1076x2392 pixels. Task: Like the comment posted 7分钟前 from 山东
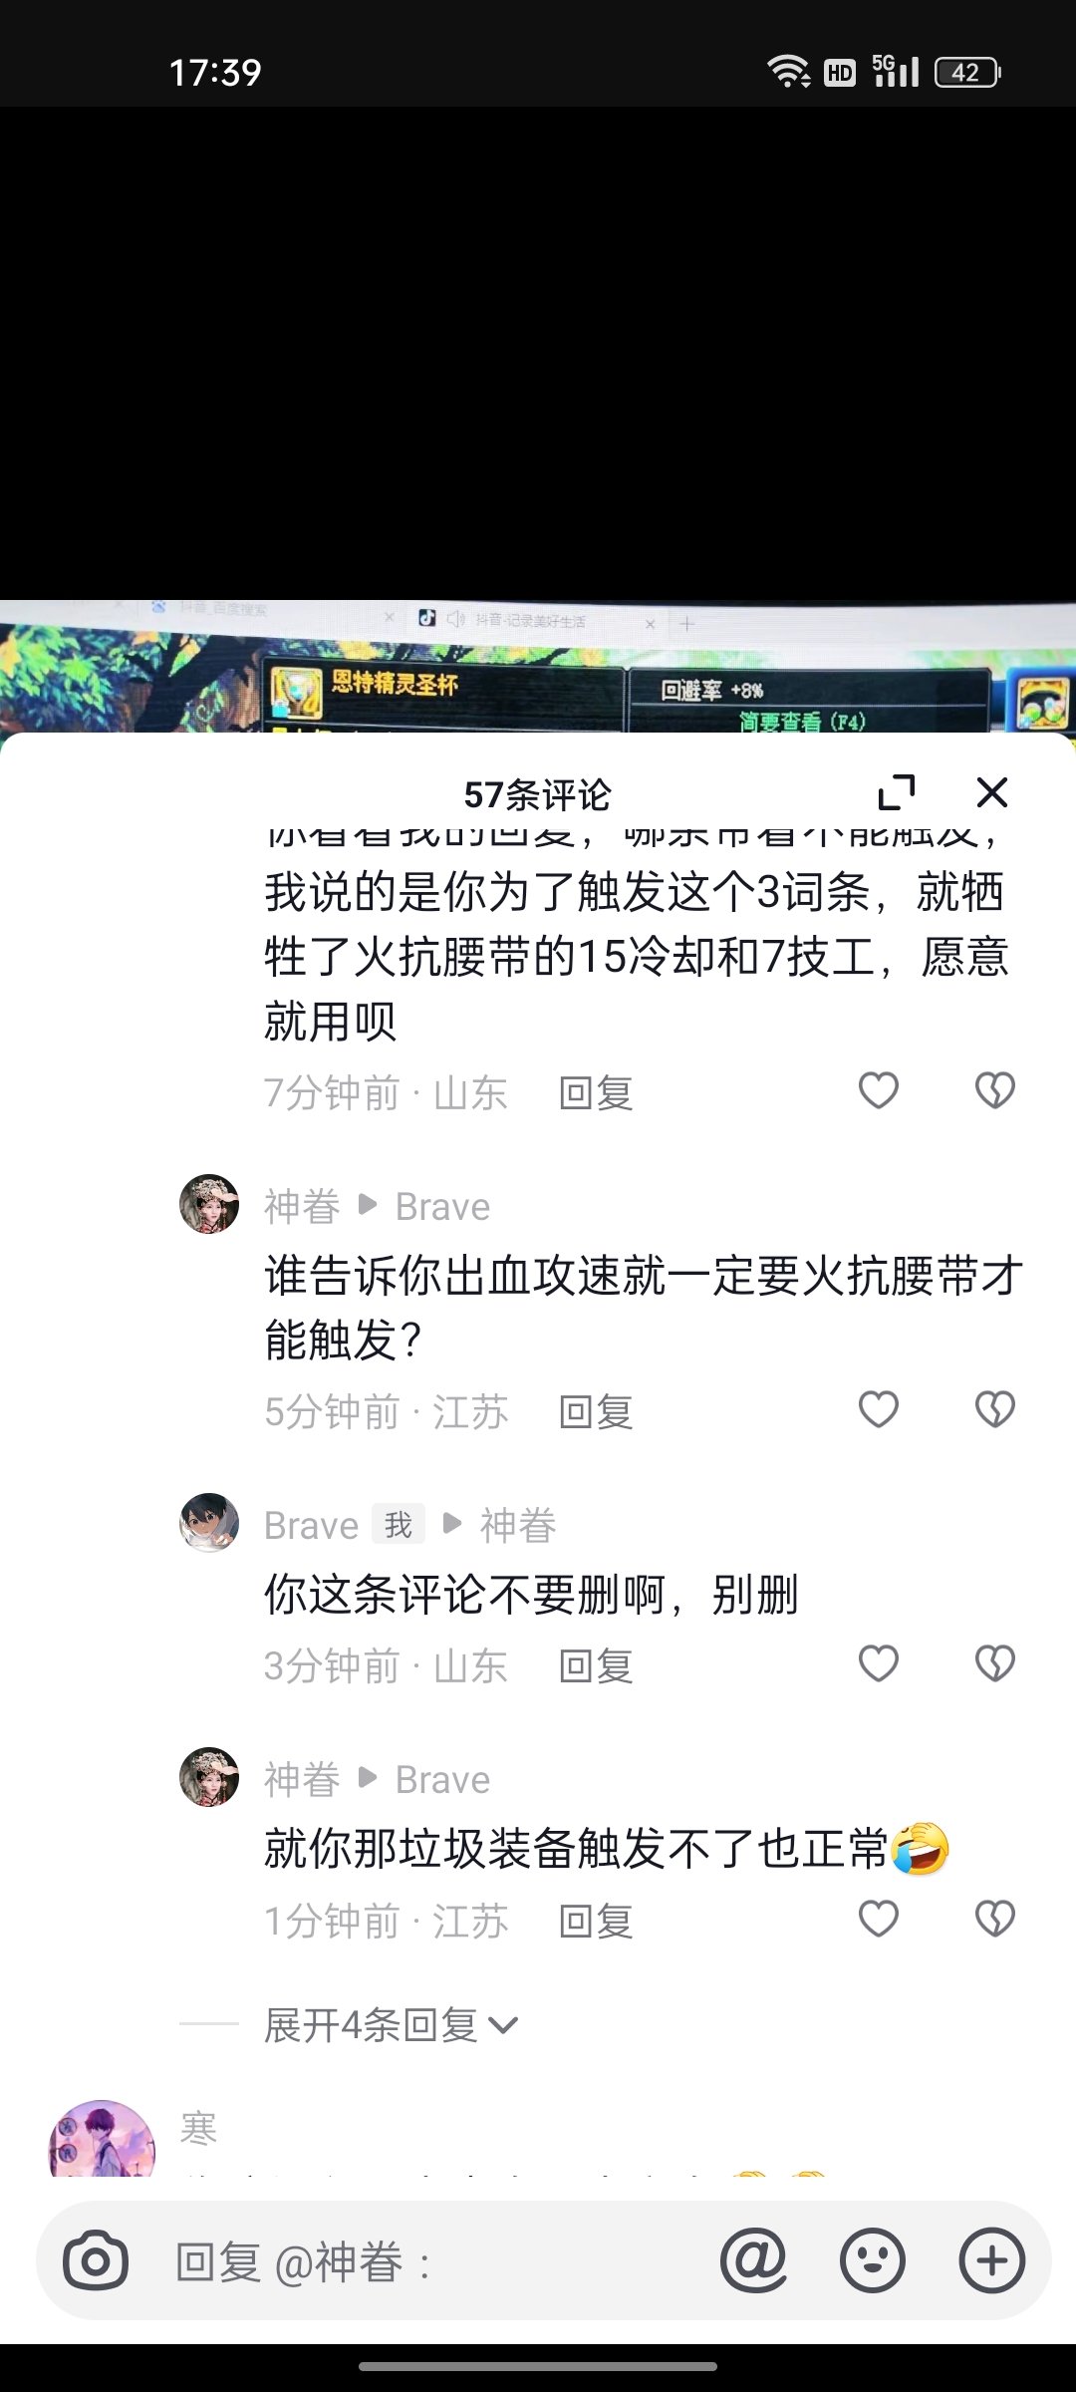click(879, 1090)
